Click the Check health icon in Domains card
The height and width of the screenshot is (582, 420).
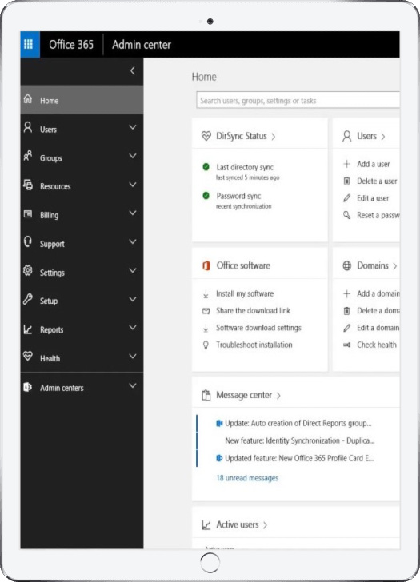[347, 345]
